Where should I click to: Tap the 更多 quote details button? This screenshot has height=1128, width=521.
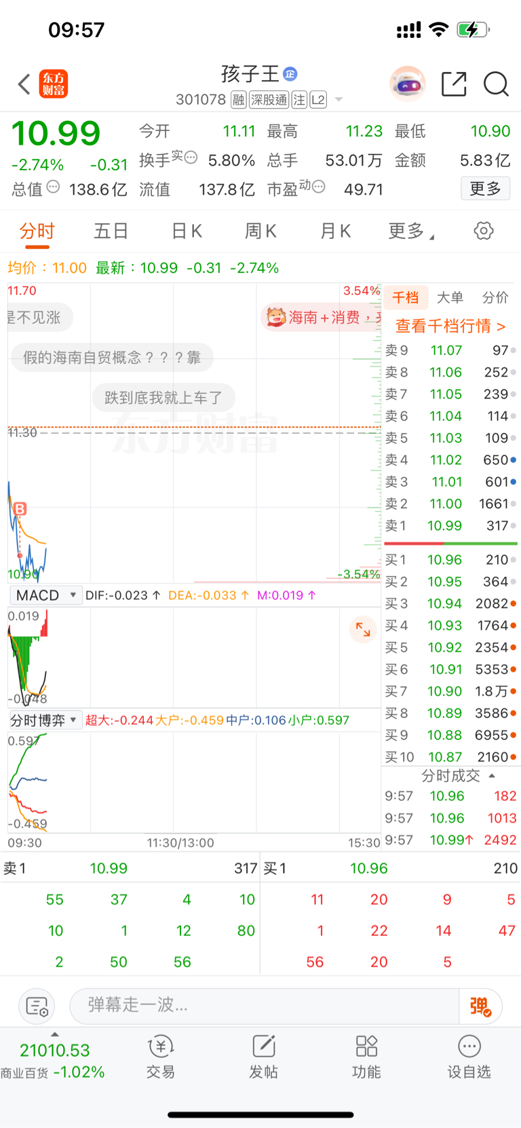tap(486, 189)
